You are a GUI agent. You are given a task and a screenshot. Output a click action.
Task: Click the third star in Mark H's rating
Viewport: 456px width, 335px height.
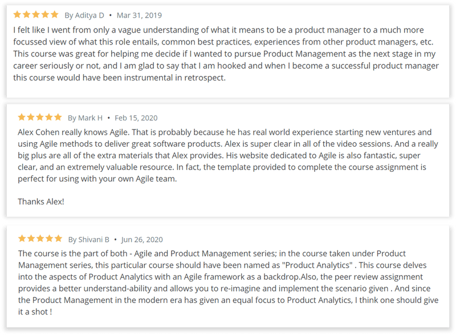(x=40, y=118)
